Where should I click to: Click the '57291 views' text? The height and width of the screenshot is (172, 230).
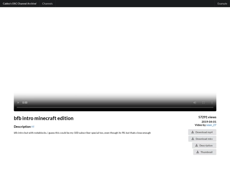[207, 117]
